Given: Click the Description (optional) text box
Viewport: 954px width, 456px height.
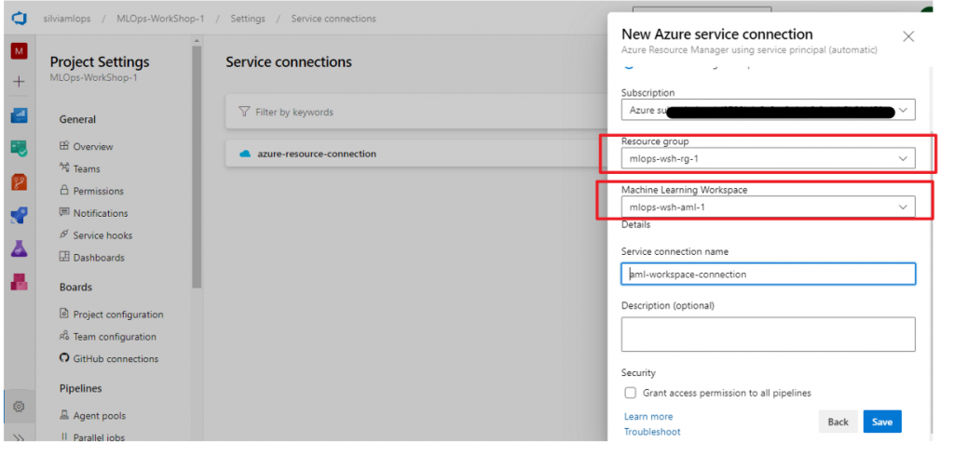Looking at the screenshot, I should (768, 334).
